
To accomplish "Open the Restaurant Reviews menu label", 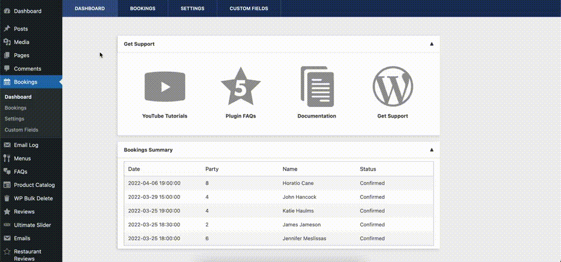I will pos(27,255).
